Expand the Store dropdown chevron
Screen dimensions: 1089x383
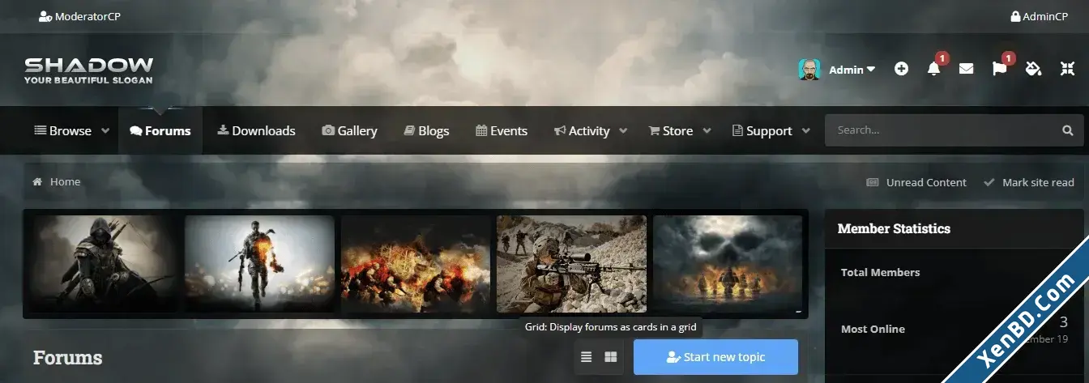pyautogui.click(x=707, y=130)
